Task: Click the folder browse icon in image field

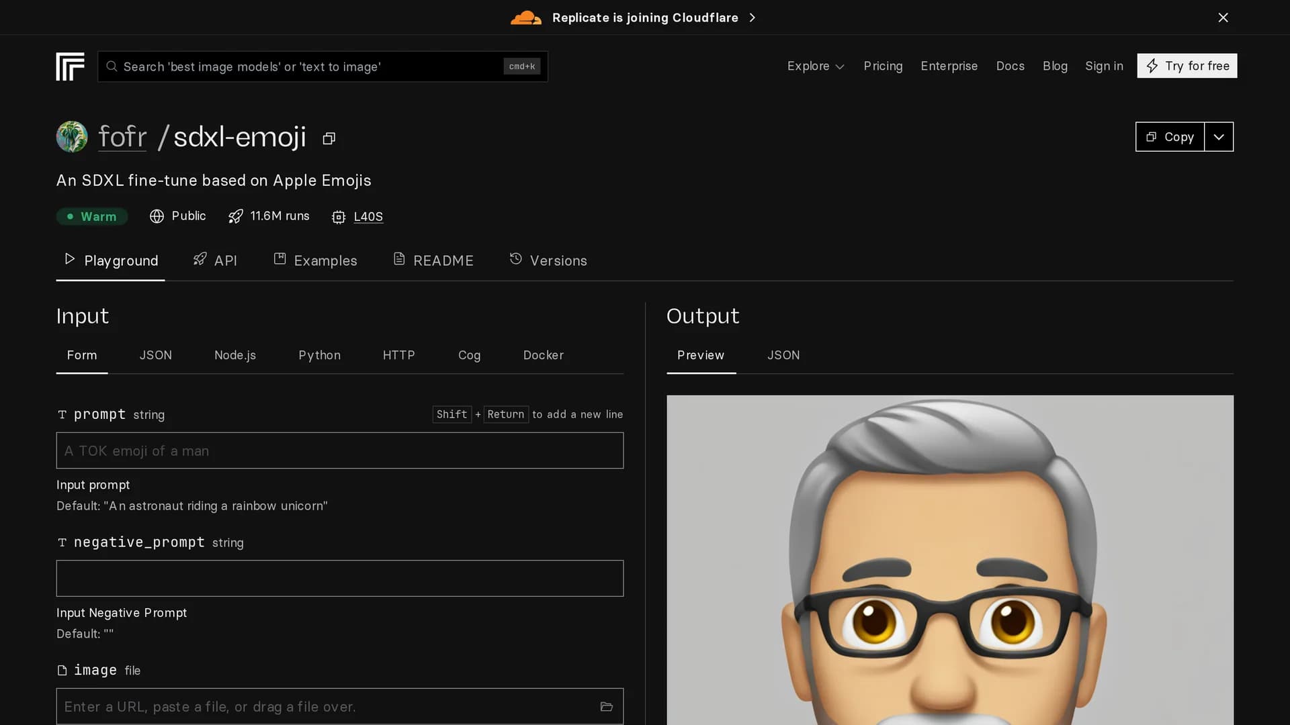Action: [606, 706]
